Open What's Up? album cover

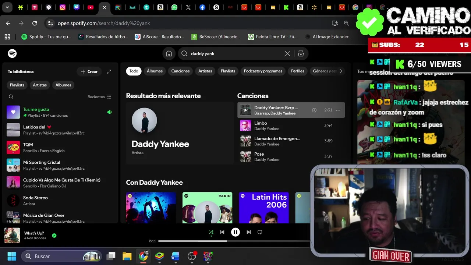coord(12,236)
